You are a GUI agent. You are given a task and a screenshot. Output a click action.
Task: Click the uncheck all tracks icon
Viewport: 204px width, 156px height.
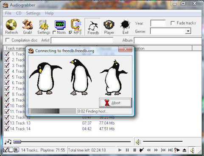[11, 150]
